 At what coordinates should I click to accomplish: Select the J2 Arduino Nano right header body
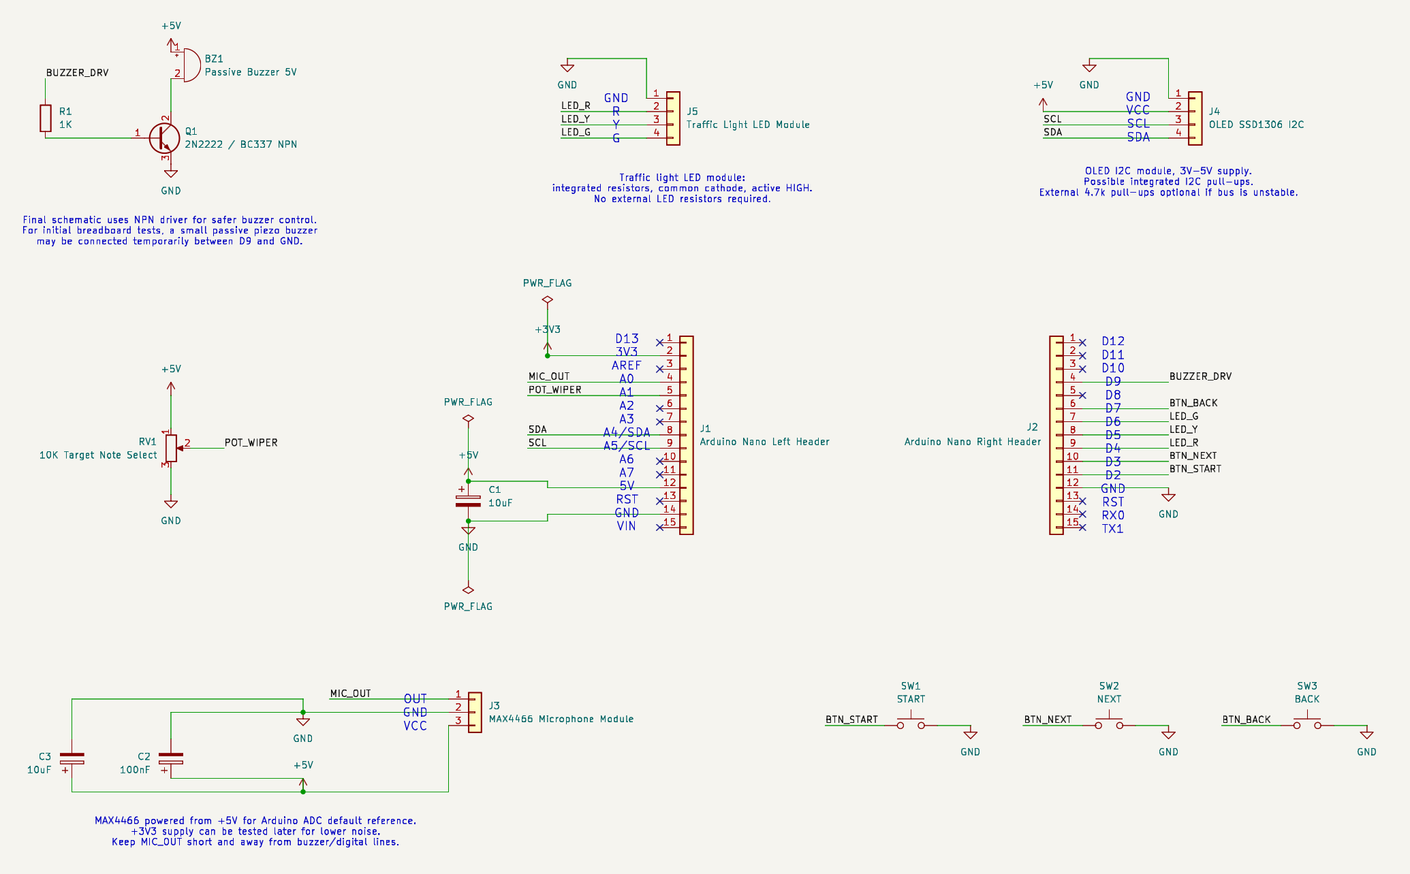pos(1056,435)
